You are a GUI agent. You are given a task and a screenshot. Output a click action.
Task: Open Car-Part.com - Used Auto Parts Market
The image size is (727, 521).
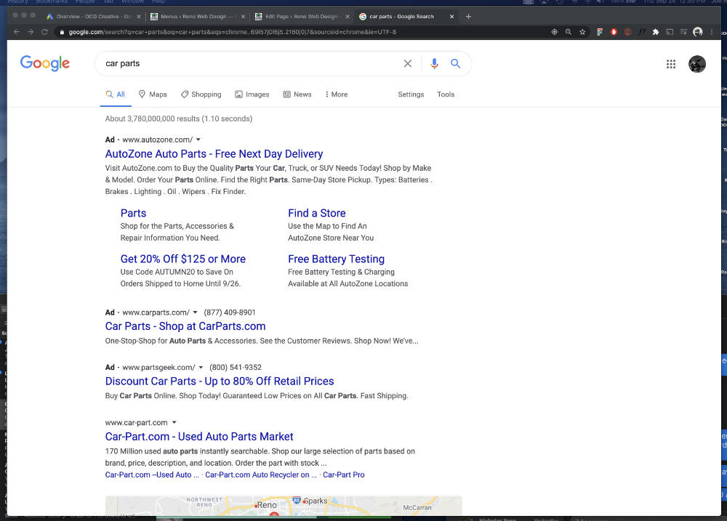(199, 437)
